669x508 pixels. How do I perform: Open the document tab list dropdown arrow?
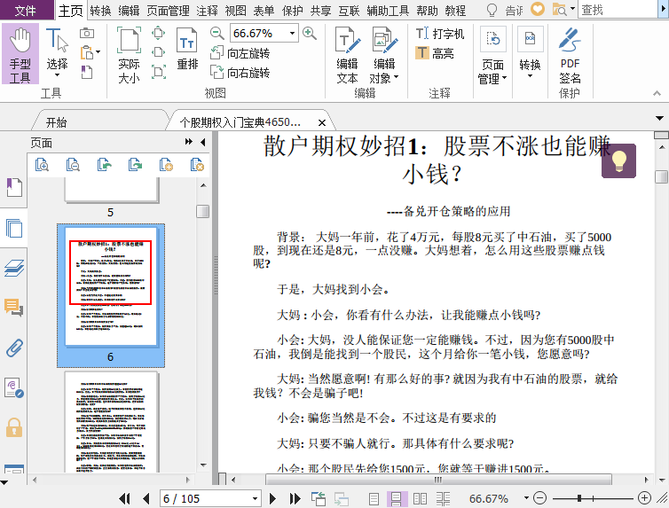(x=659, y=118)
